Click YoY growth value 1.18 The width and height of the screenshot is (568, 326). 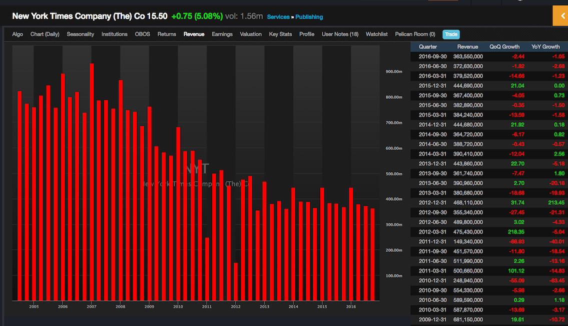click(x=559, y=300)
